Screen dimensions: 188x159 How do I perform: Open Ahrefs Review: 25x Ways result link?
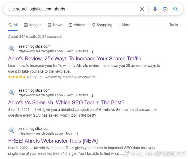click(x=75, y=58)
